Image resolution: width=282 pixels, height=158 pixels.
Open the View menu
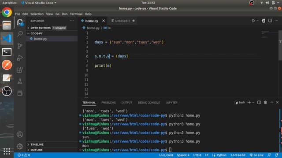coord(49,14)
